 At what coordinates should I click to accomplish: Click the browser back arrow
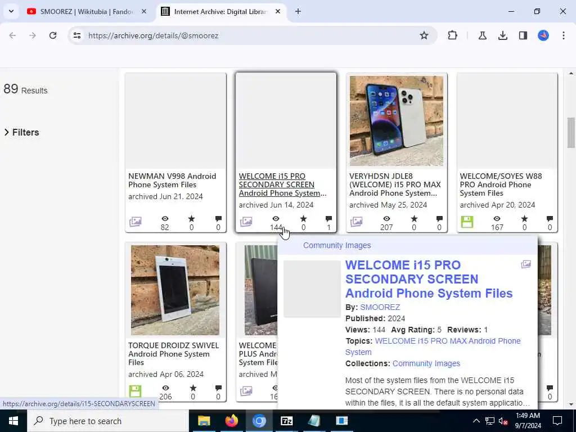tap(12, 35)
